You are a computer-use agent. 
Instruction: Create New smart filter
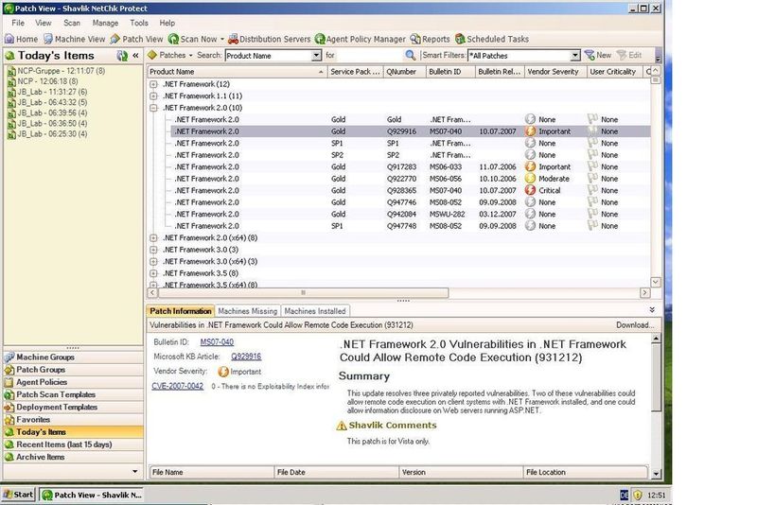tap(598, 55)
